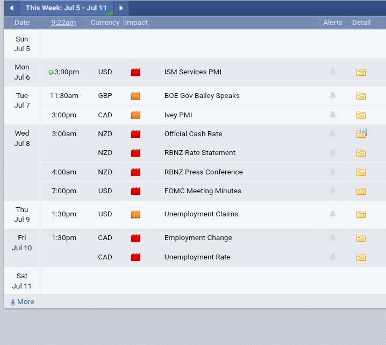Viewport: 386px width, 345px height.
Task: Click the Mon Jul 6 date cell
Action: tap(22, 72)
